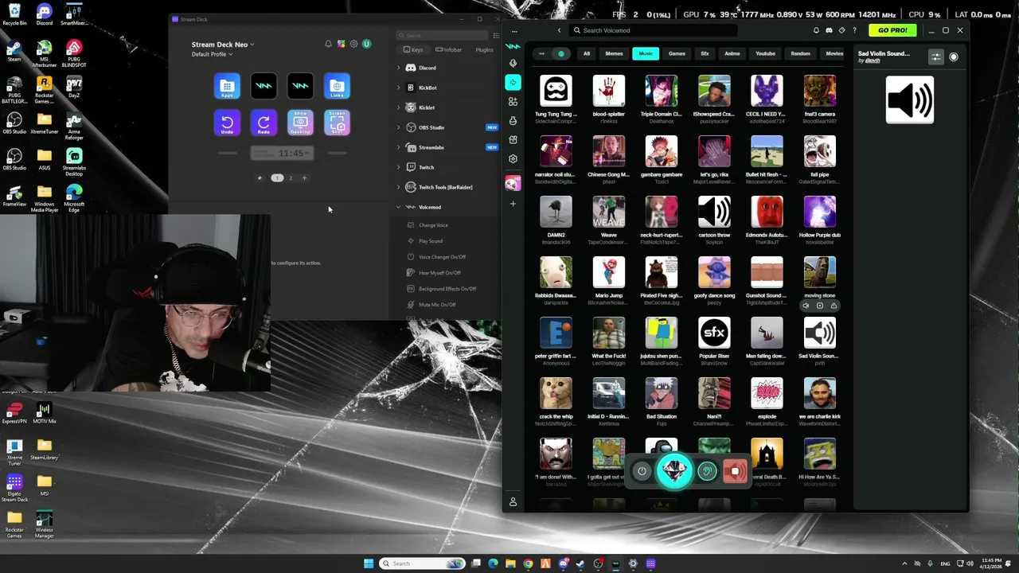Open Voicemod notifications bell
Viewport: 1019px width, 573px height.
click(816, 30)
